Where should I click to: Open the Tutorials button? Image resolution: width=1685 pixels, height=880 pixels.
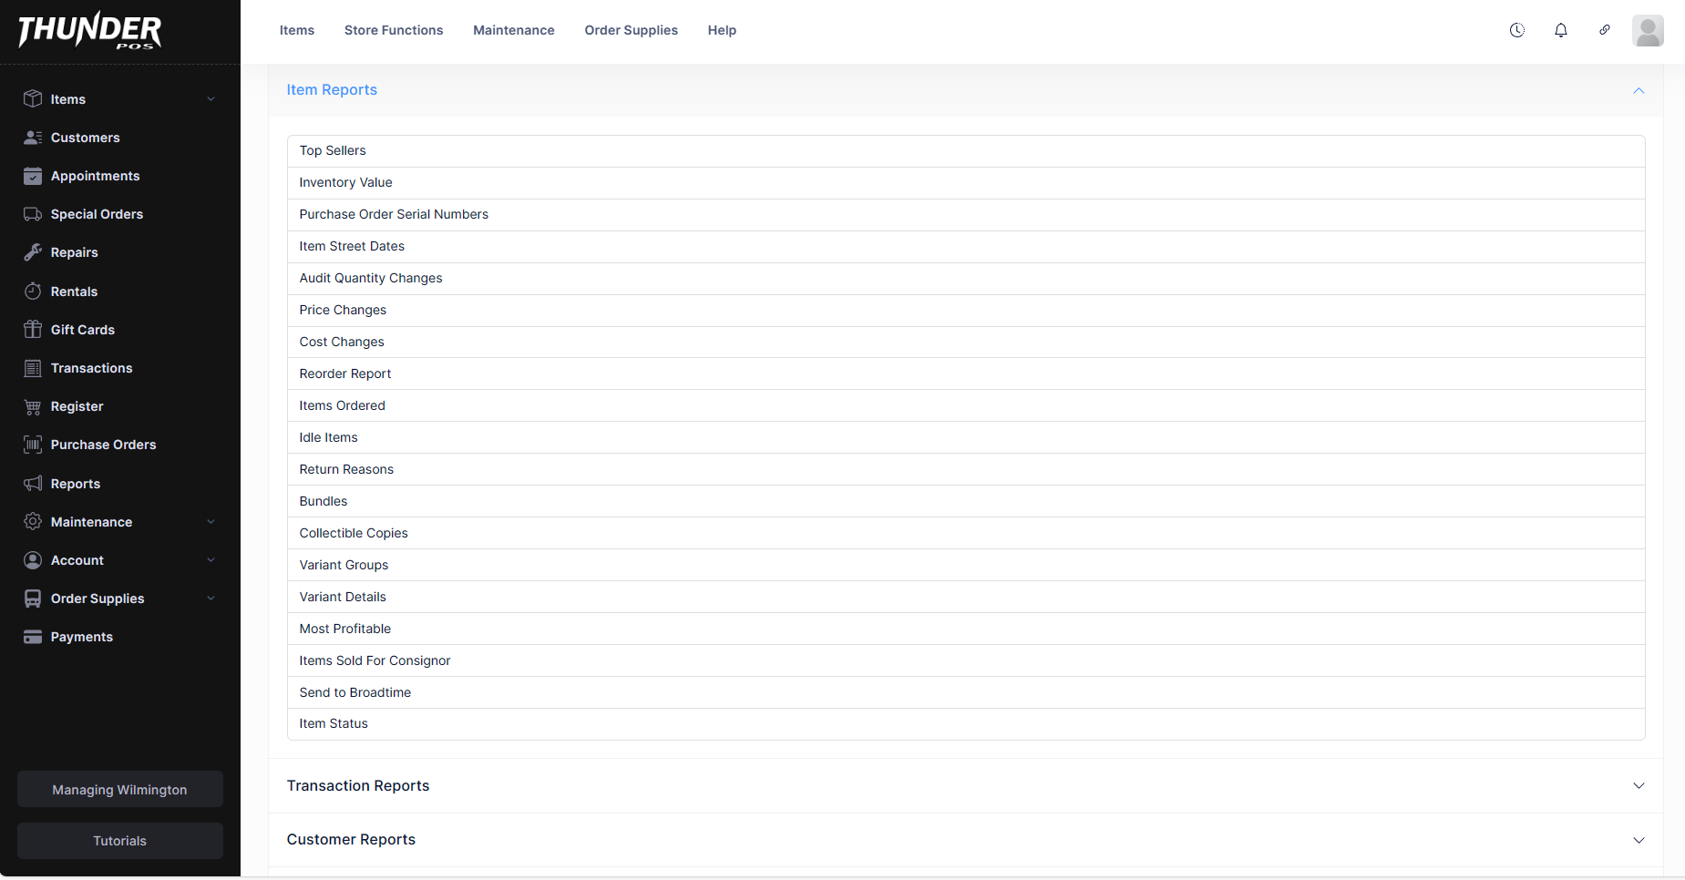[x=119, y=841]
